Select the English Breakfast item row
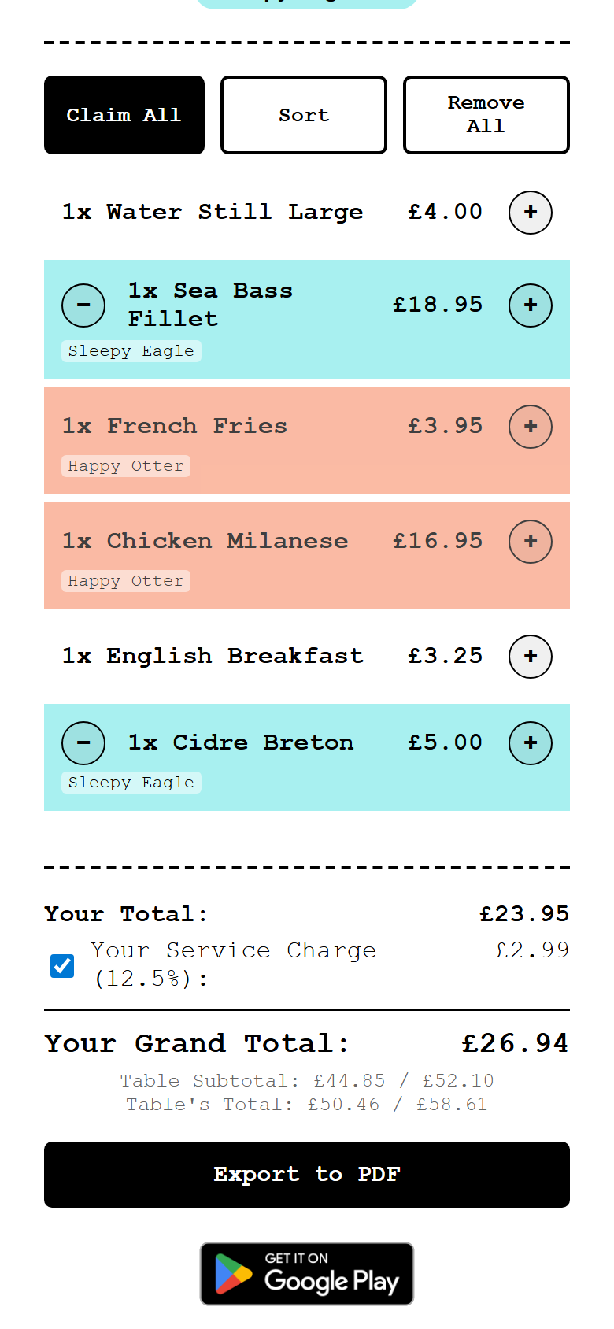Screen dimensions: 614x1329 coord(213,657)
